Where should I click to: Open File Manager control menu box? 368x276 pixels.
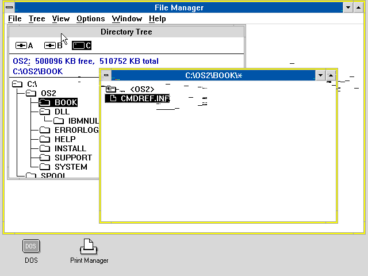[9, 7]
